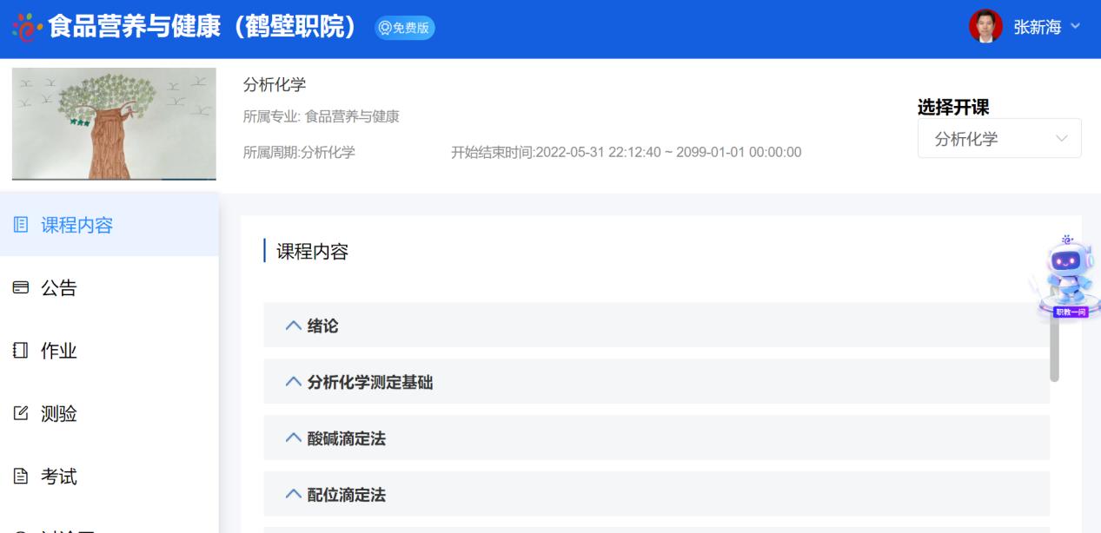Click the 绪论 chapter title

322,326
